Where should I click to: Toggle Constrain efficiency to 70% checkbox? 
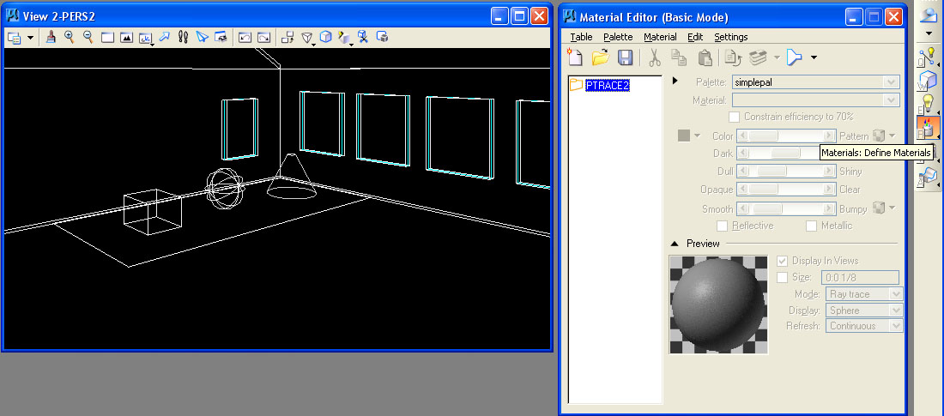pyautogui.click(x=734, y=117)
